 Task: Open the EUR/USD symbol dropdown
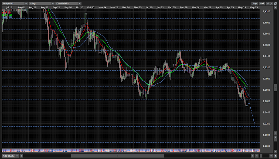(x=15, y=3)
